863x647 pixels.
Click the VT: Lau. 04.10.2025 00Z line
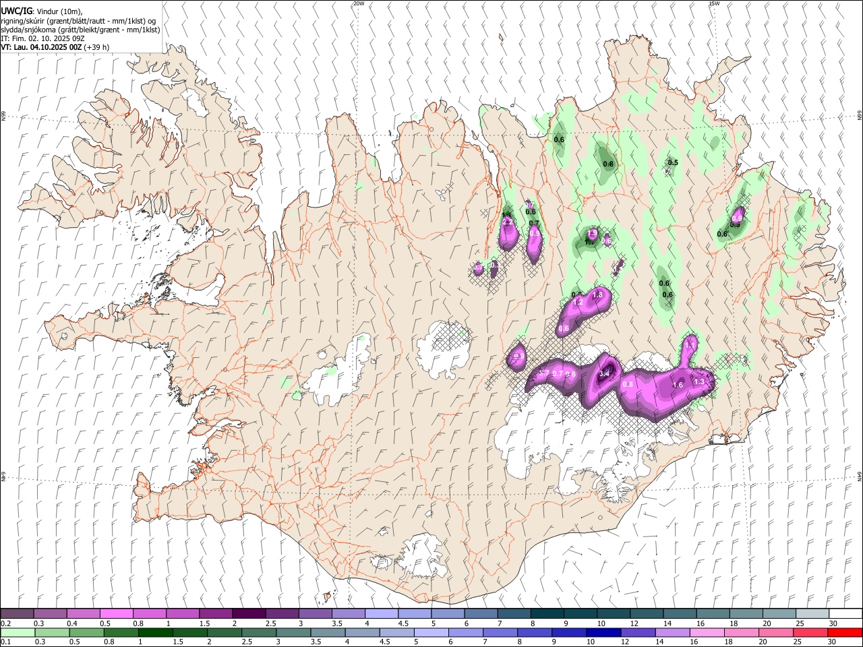[55, 47]
